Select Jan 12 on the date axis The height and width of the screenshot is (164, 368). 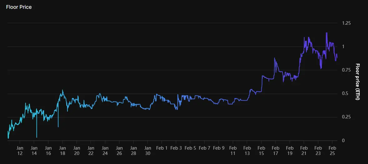(x=20, y=151)
